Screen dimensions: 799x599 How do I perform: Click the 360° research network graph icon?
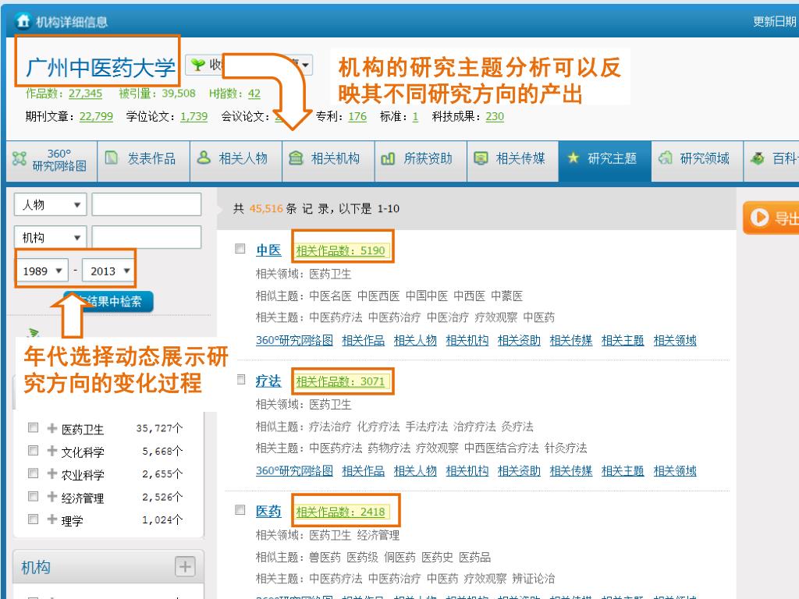coord(20,159)
